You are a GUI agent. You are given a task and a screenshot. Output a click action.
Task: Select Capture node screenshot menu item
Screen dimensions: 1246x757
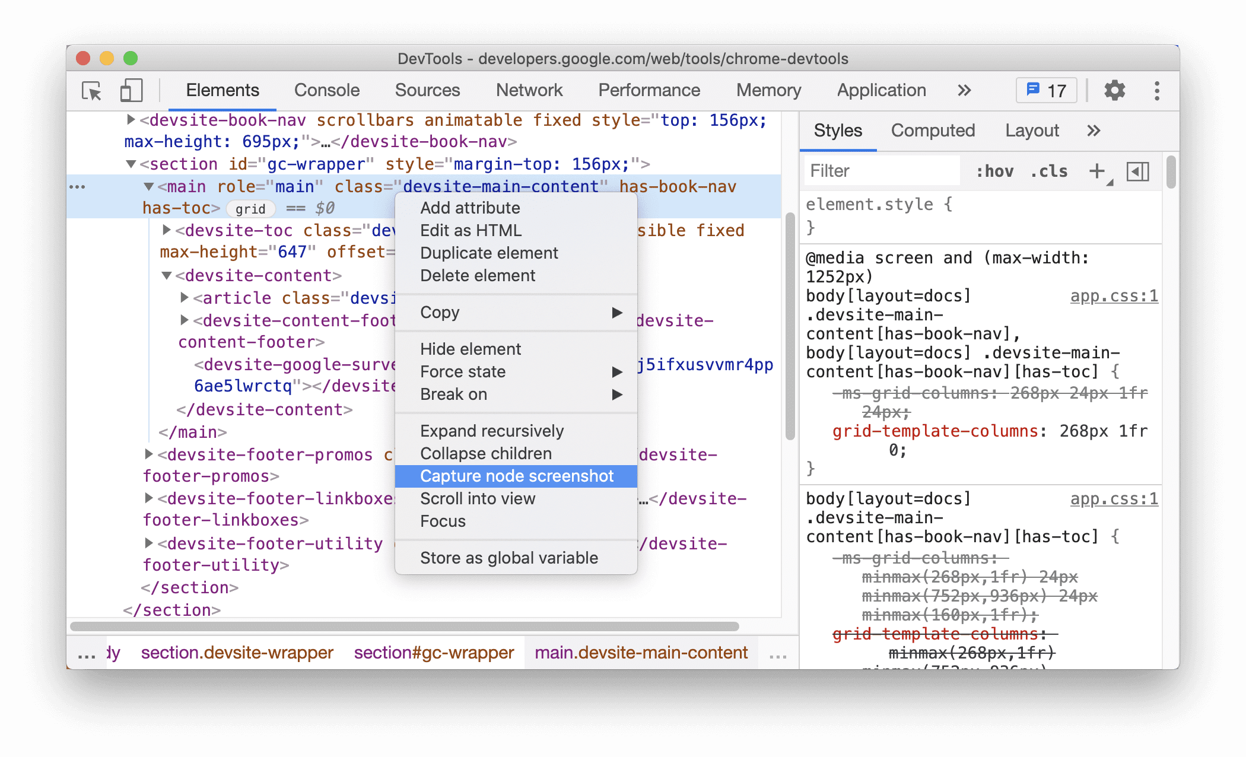[x=517, y=476]
